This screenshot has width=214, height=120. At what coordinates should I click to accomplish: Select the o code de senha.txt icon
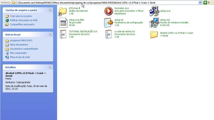coord(108,34)
